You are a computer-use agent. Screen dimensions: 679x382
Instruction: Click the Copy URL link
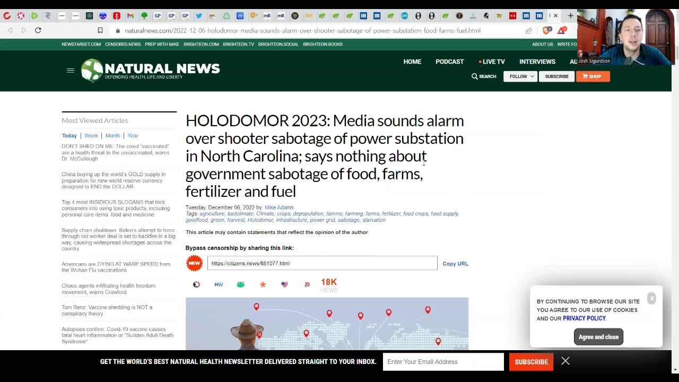(x=455, y=264)
